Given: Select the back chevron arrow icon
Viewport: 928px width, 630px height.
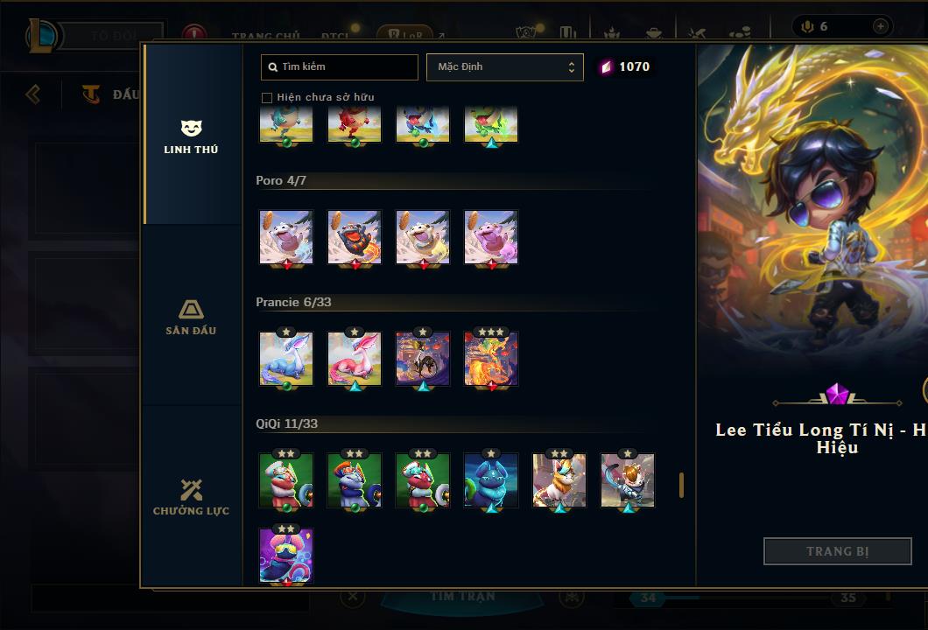Looking at the screenshot, I should click(x=33, y=94).
